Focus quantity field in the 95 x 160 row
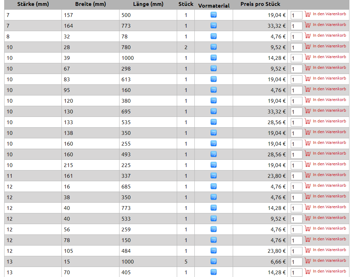Image resolution: width=356 pixels, height=277 pixels. (297, 90)
